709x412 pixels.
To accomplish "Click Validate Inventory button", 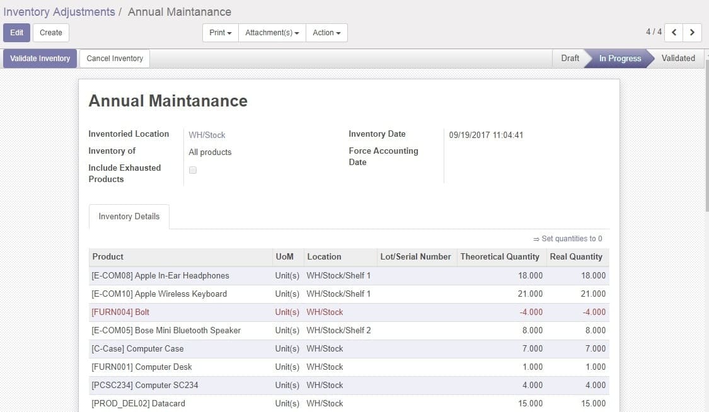I will click(40, 59).
